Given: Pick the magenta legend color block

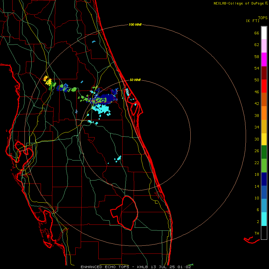Looking at the screenshot, I should coord(264,59).
